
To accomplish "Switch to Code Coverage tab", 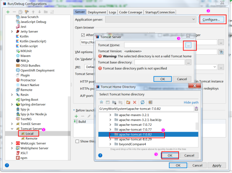I will point(131,12).
